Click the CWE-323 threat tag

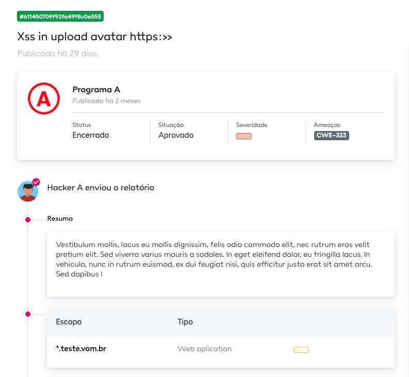pyautogui.click(x=331, y=136)
